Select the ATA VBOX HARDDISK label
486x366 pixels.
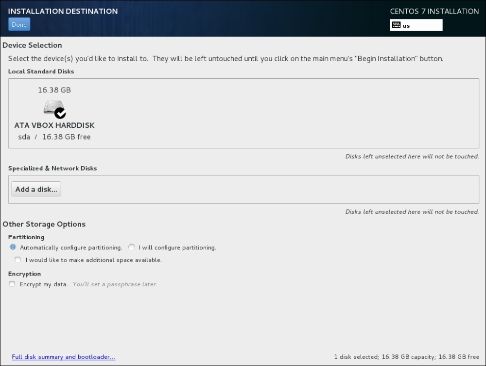(x=54, y=125)
